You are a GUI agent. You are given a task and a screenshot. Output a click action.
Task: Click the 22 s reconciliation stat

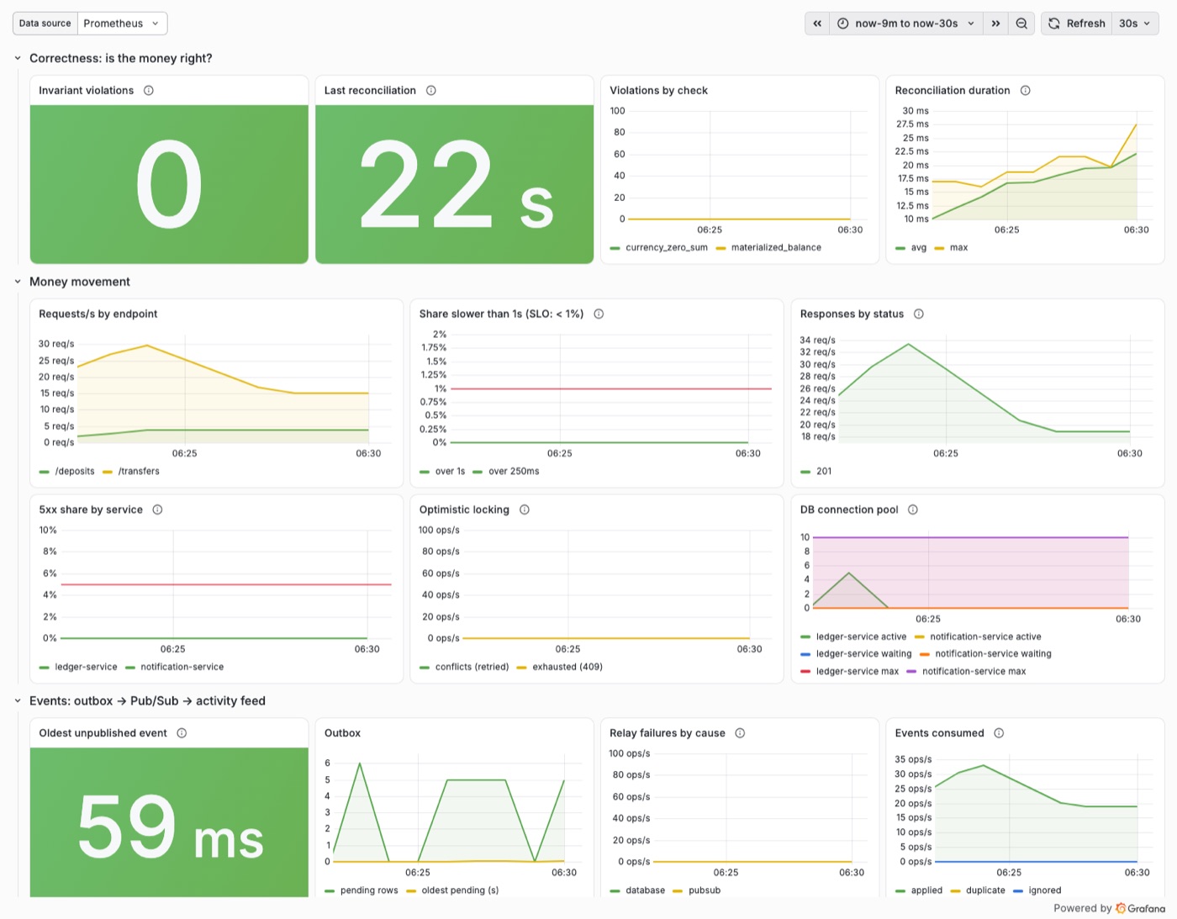coord(455,184)
